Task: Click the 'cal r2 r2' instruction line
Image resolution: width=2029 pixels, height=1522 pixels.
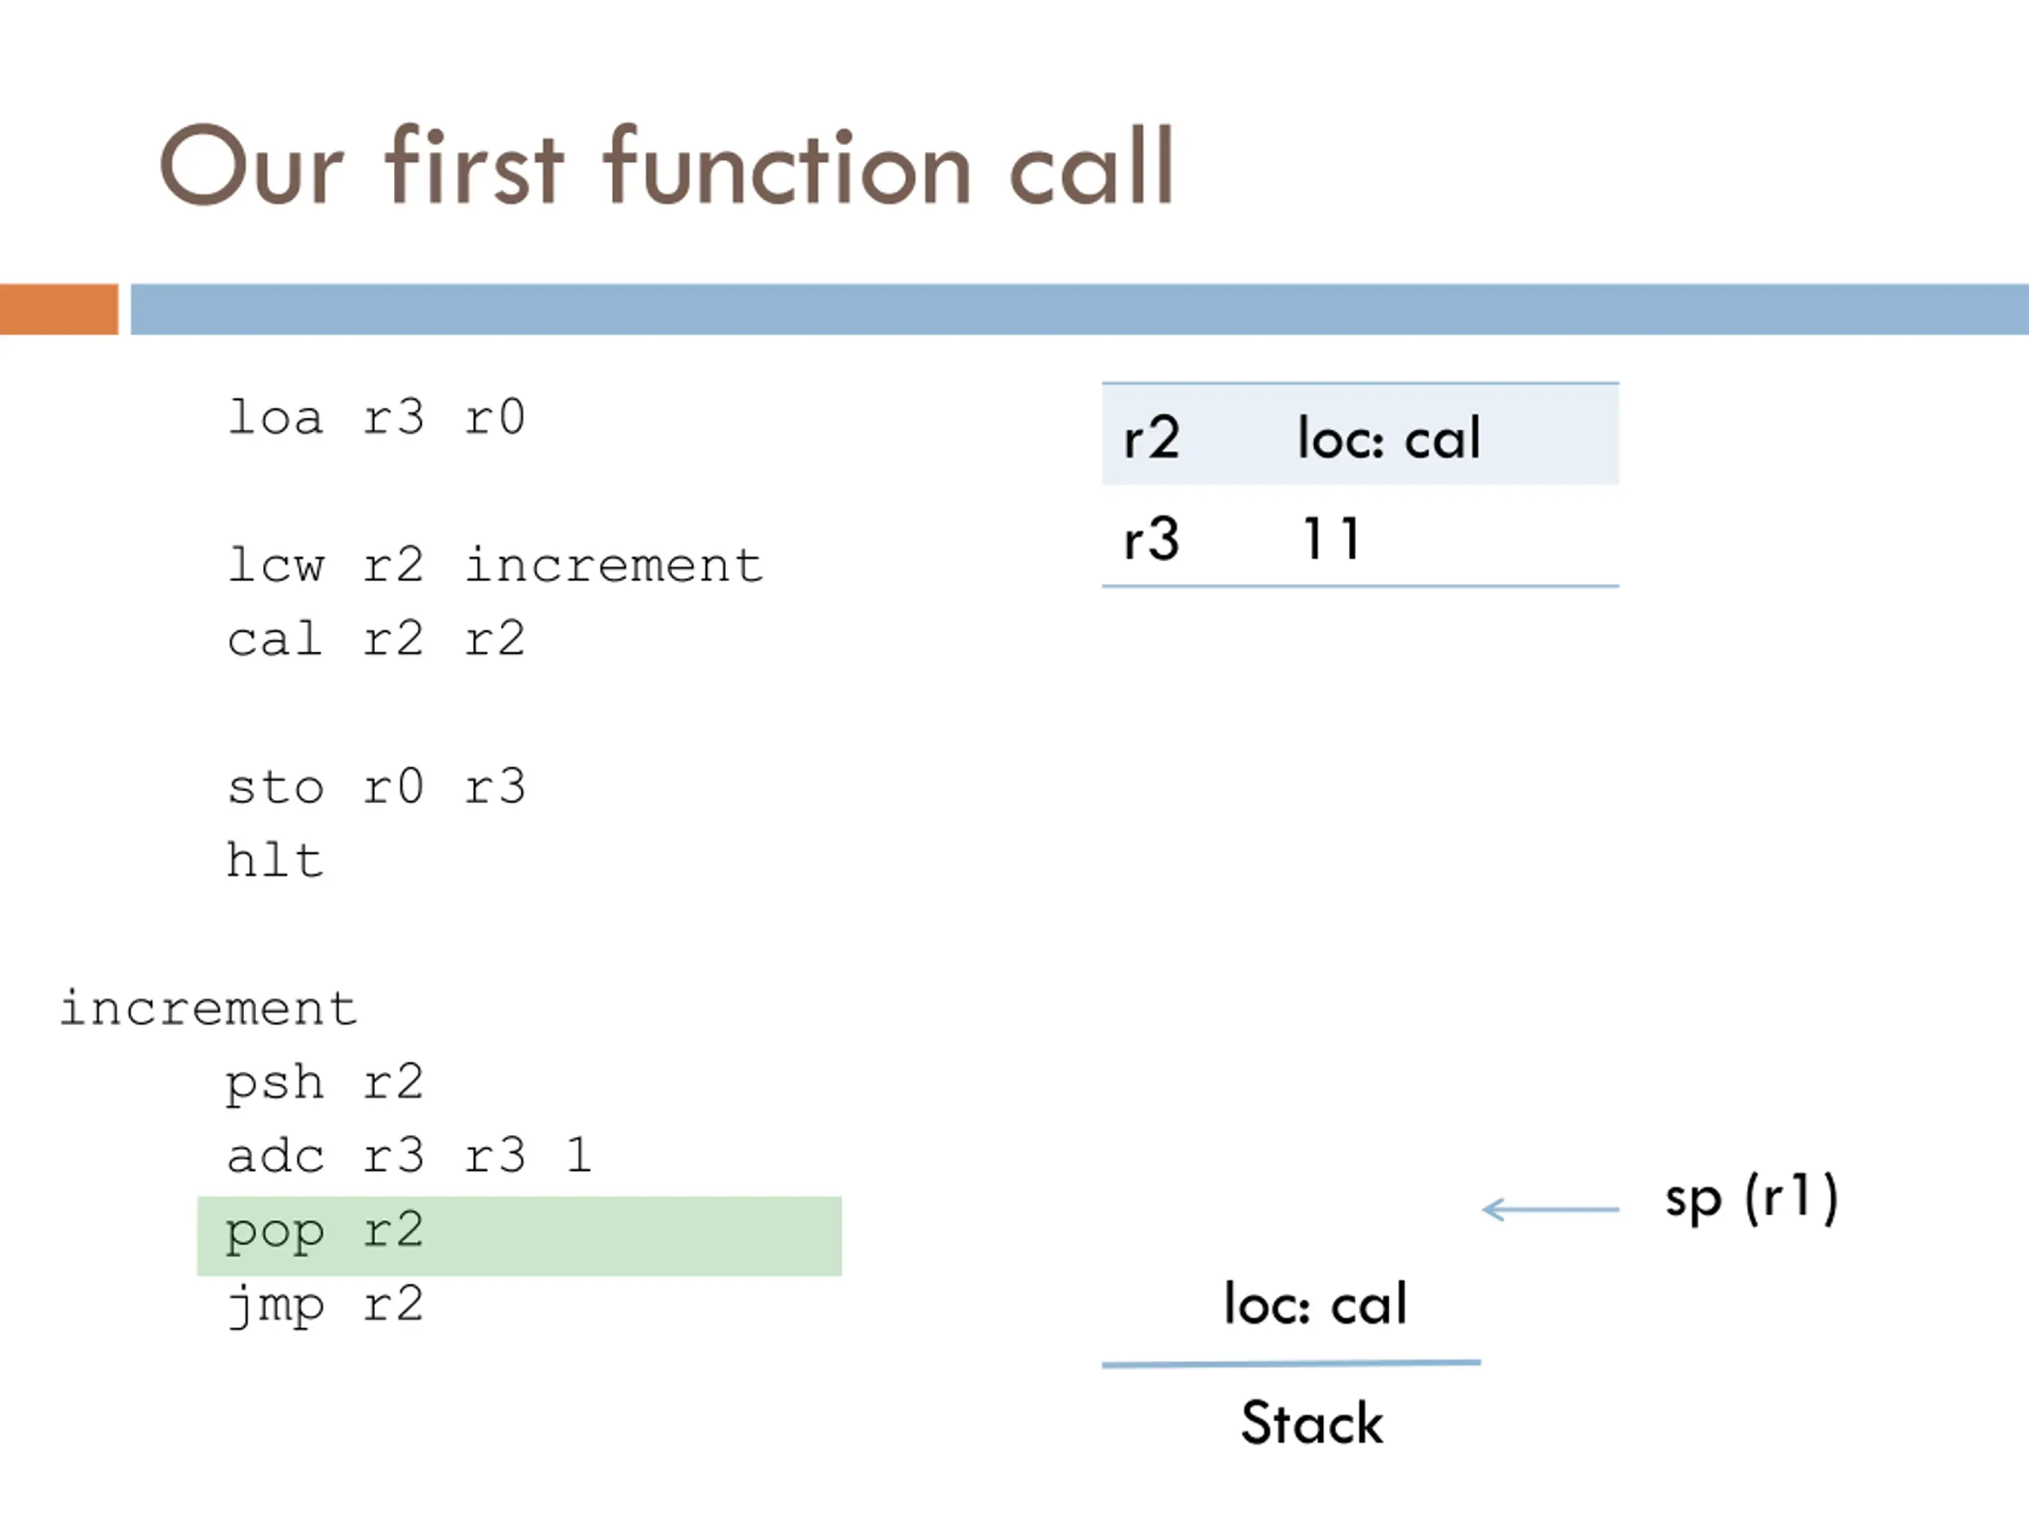Action: [376, 638]
